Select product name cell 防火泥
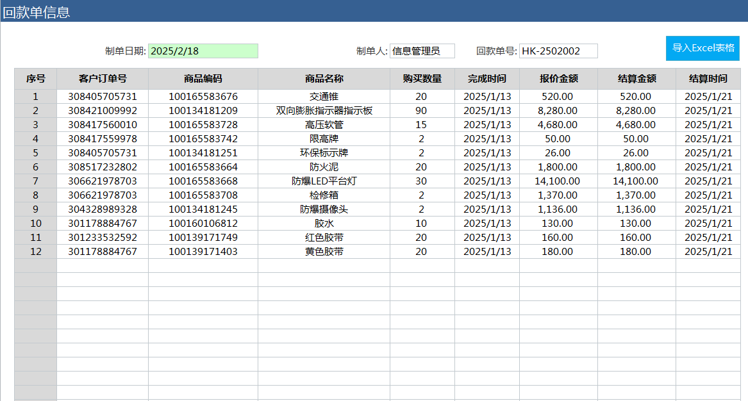Image resolution: width=748 pixels, height=401 pixels. (324, 167)
